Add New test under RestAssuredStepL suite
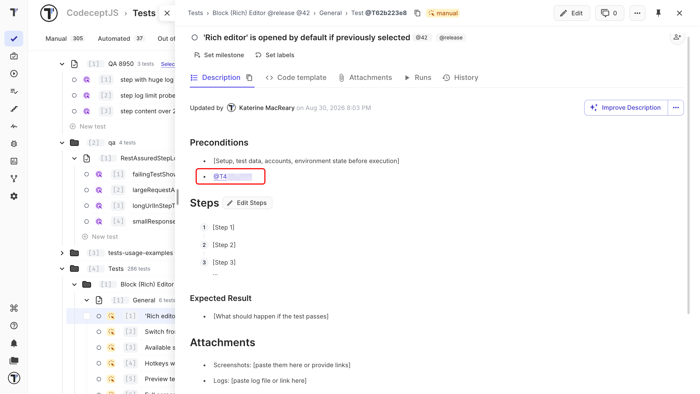The width and height of the screenshot is (700, 394). coord(100,237)
